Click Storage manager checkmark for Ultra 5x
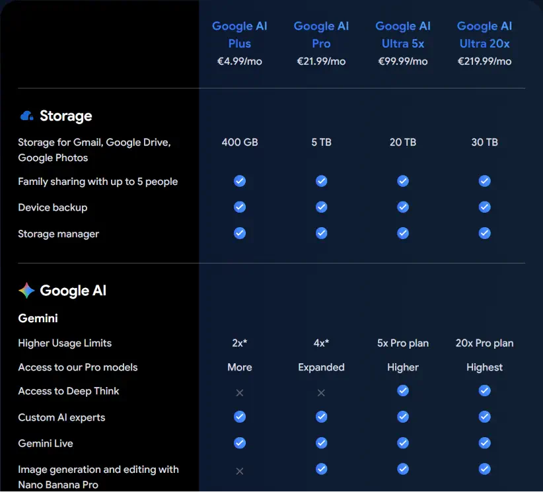The image size is (543, 492). (x=403, y=233)
